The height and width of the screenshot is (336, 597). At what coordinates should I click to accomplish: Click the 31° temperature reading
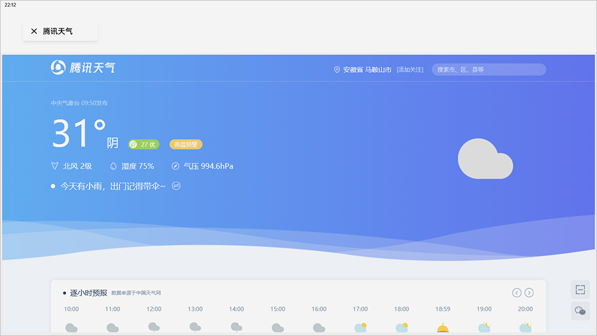[79, 133]
